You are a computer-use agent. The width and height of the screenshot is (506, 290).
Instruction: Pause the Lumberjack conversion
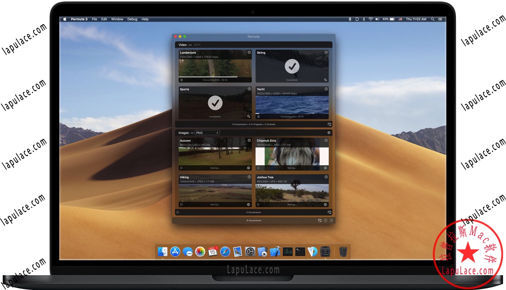coord(182,80)
